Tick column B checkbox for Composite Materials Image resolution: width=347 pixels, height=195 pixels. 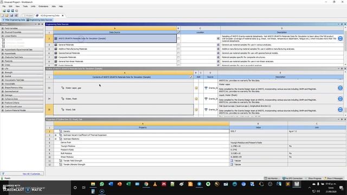pos(178,57)
